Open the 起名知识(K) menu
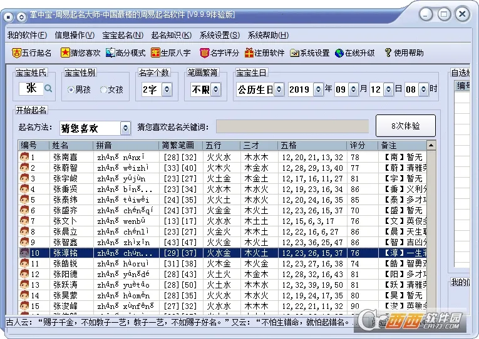Image resolution: width=479 pixels, height=339 pixels. click(171, 35)
